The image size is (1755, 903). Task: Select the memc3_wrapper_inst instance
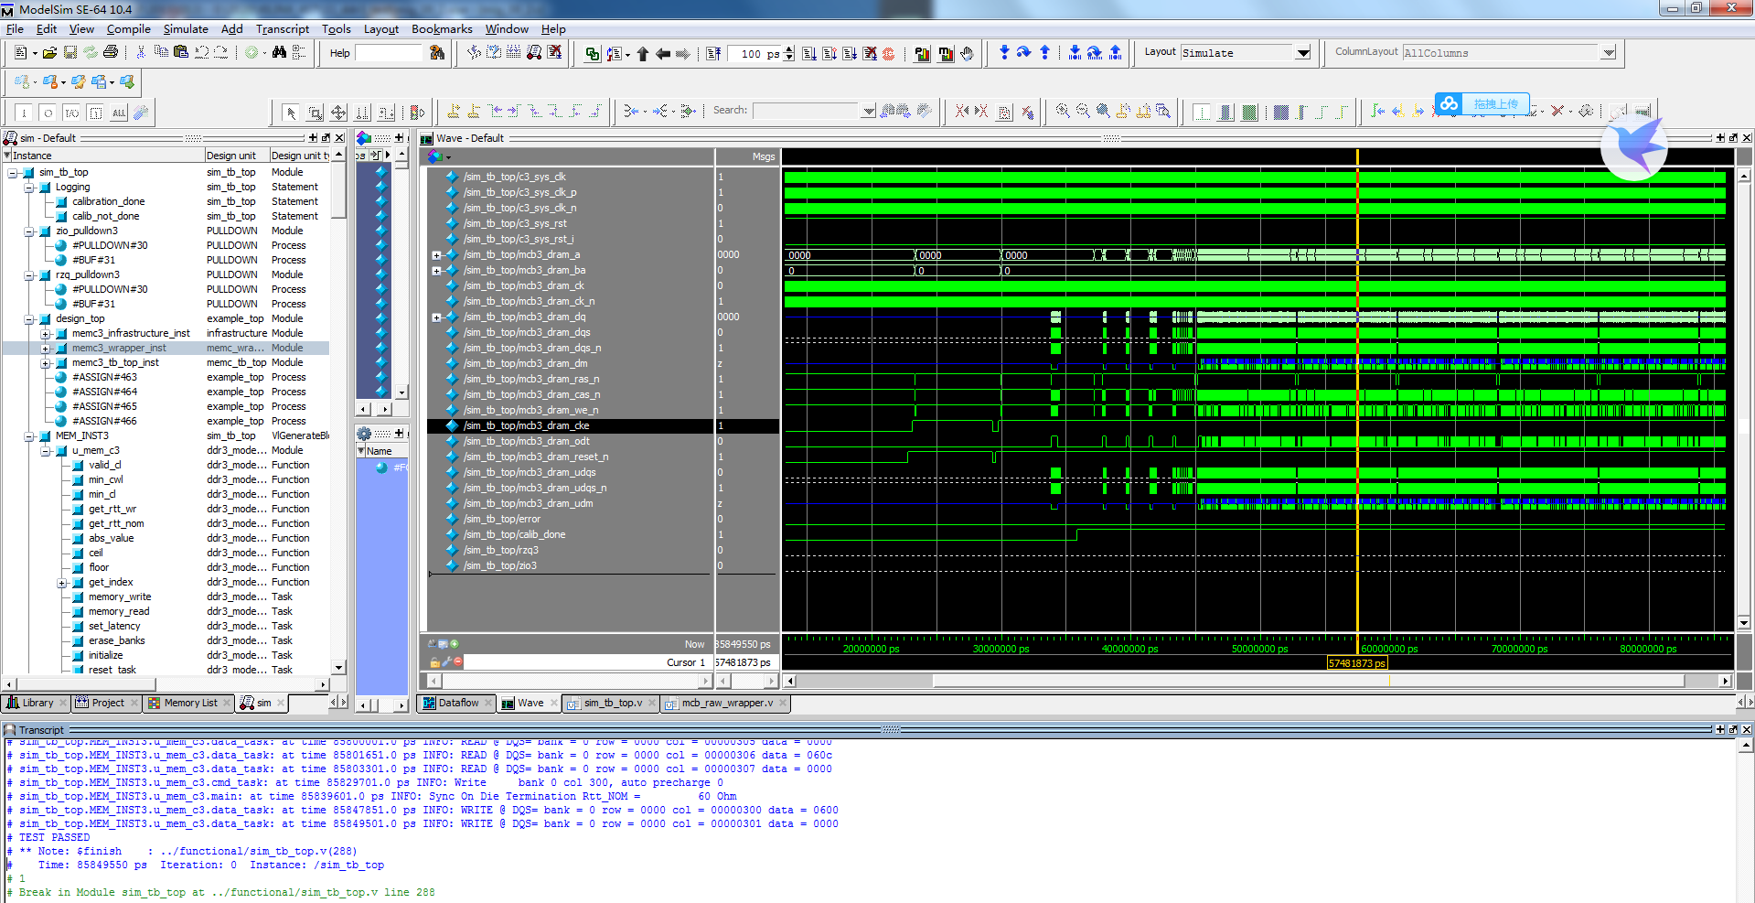click(x=119, y=348)
